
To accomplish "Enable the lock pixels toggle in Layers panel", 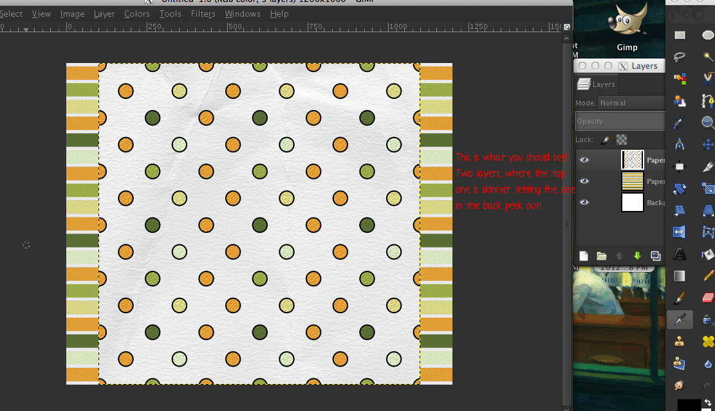I will click(x=603, y=140).
